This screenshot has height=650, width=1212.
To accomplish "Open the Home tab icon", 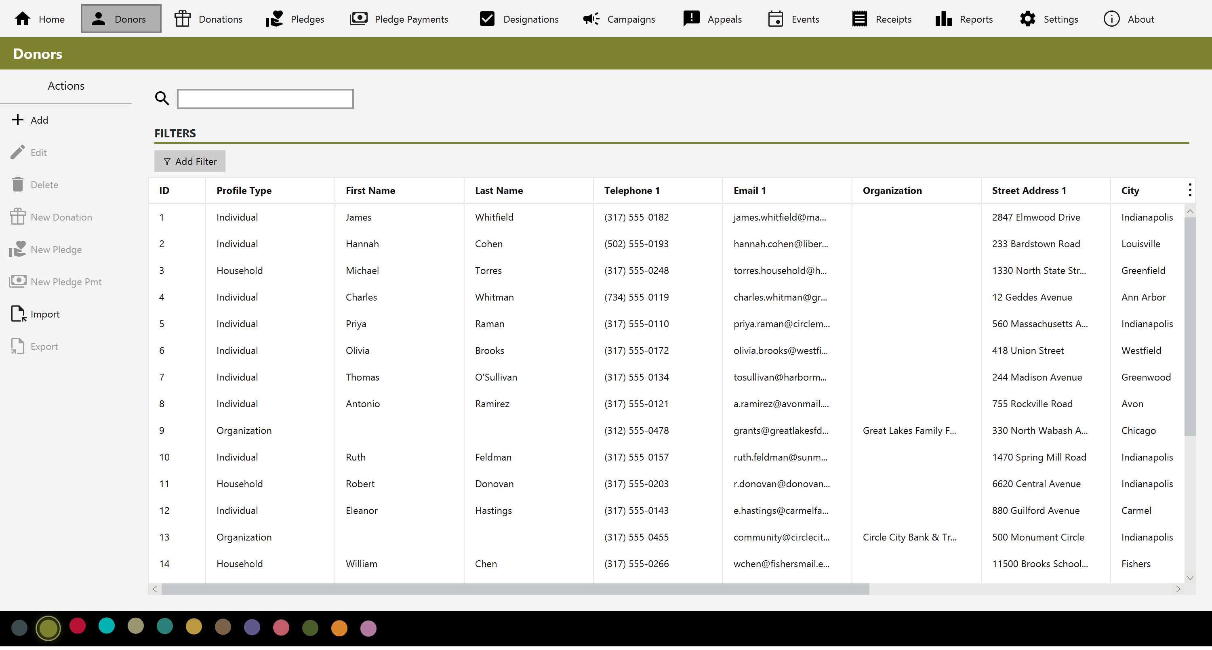I will click(23, 19).
